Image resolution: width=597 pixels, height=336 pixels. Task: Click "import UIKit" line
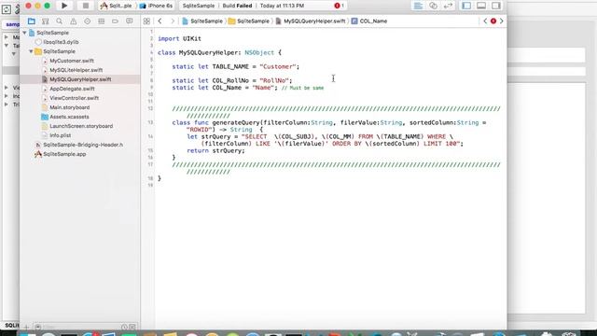(x=179, y=39)
